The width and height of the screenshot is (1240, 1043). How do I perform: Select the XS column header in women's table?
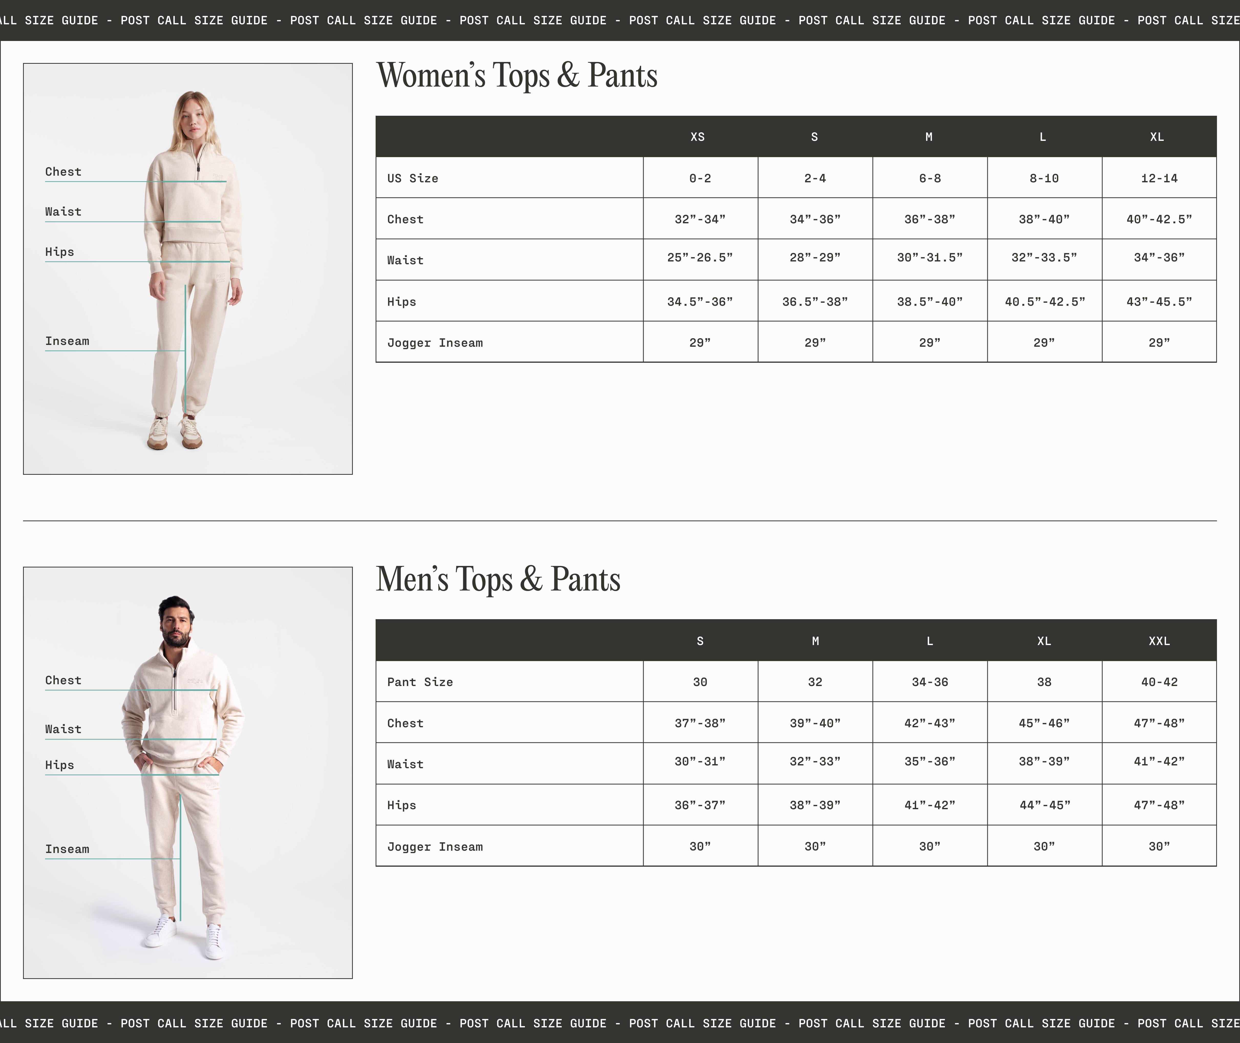pyautogui.click(x=697, y=136)
